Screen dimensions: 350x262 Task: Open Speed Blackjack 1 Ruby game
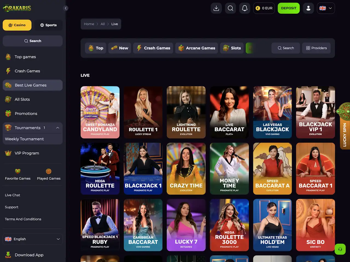pos(100,225)
